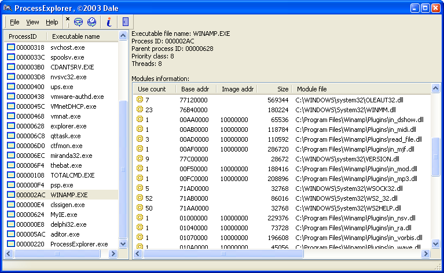Viewport: 444px width, 273px height.
Task: Select the TOTALCMD.EXE process icon
Action: point(11,175)
